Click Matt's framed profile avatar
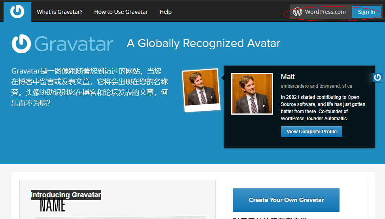 tap(252, 94)
